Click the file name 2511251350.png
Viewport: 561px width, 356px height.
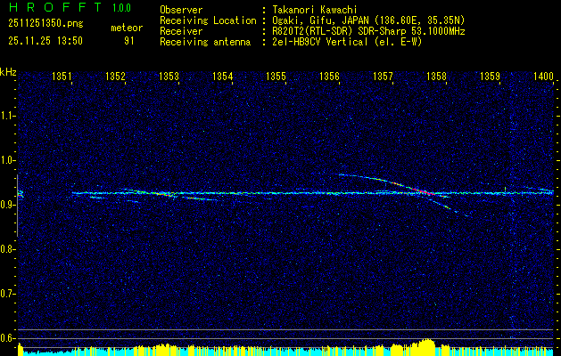click(45, 24)
